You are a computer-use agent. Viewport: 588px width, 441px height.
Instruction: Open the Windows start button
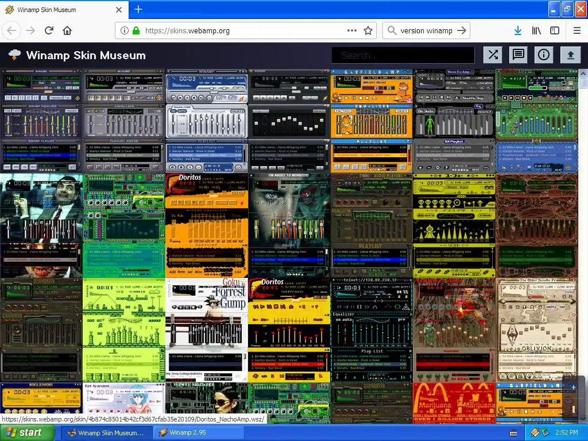point(28,433)
